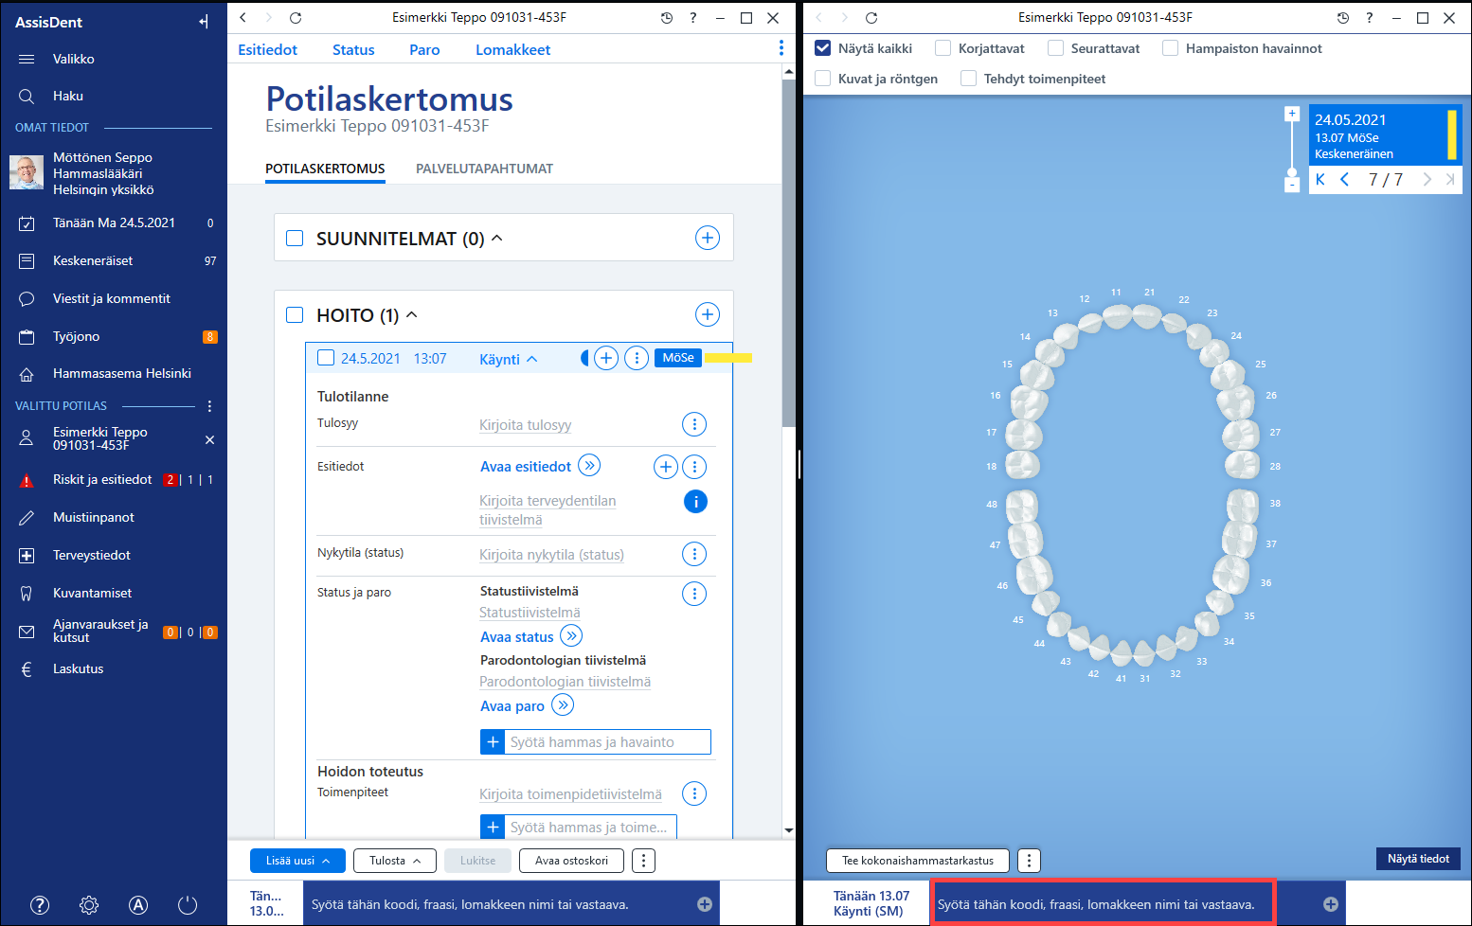The width and height of the screenshot is (1472, 926).
Task: Open three-dot menu next to Tee kokonaishammastarkastus
Action: [1029, 861]
